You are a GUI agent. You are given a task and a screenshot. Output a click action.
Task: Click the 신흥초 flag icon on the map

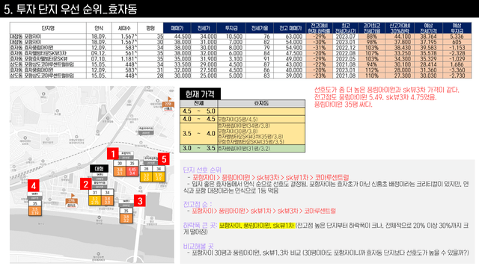pyautogui.click(x=168, y=104)
